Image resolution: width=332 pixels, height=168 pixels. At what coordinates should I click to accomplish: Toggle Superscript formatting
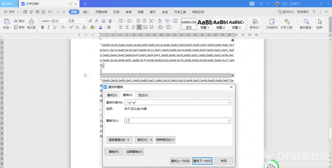click(71, 27)
